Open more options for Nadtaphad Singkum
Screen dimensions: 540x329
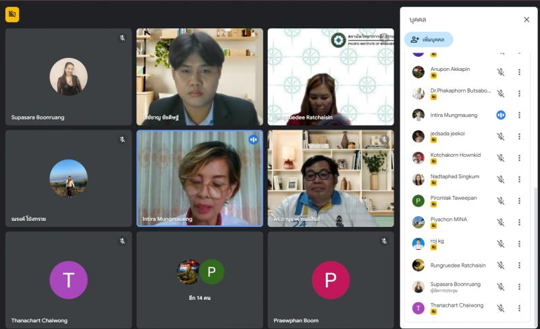pyautogui.click(x=519, y=179)
